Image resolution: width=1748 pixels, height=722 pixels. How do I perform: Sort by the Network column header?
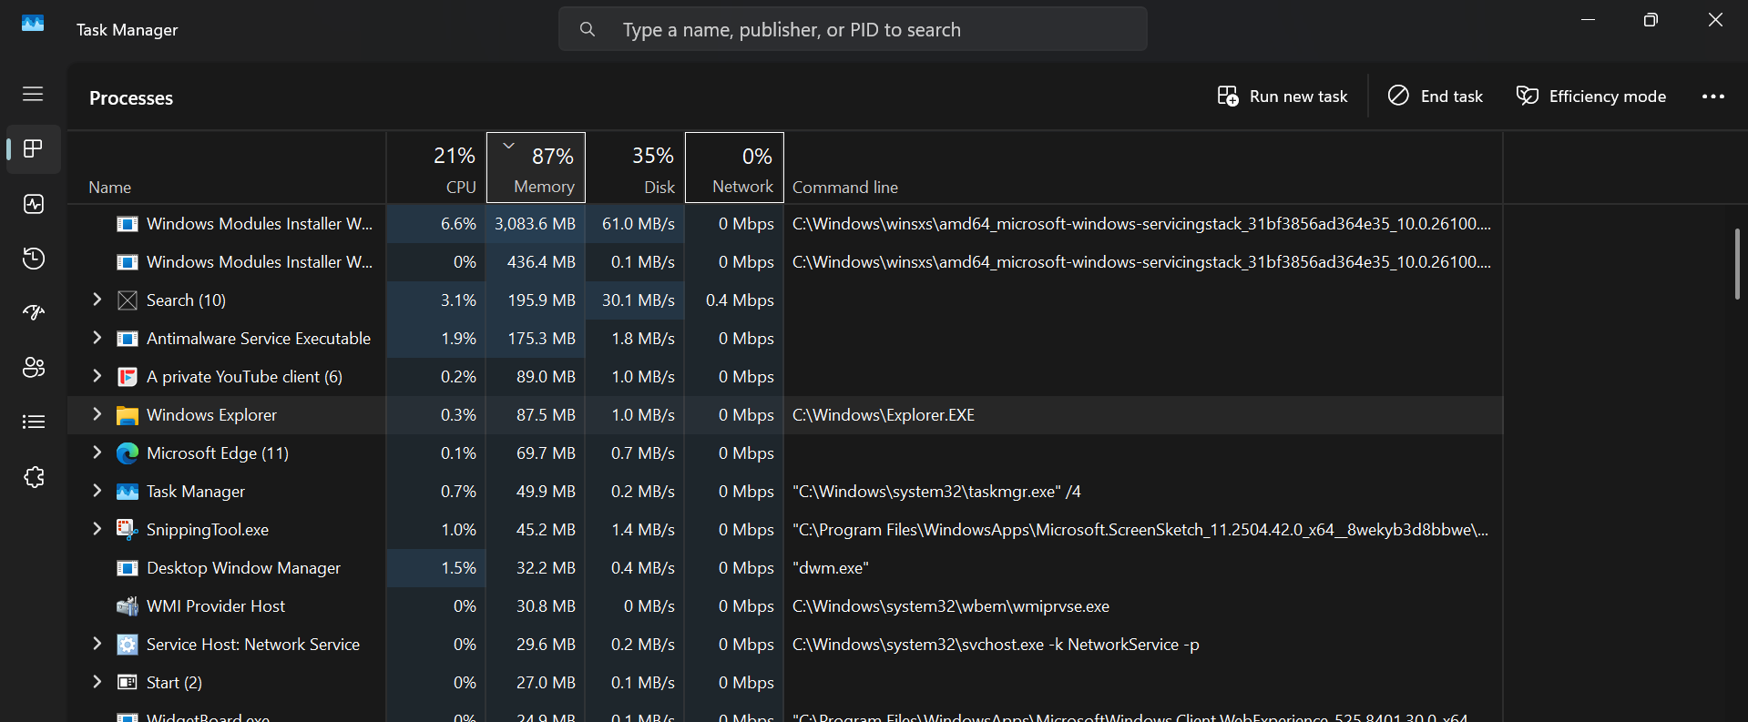tap(734, 168)
